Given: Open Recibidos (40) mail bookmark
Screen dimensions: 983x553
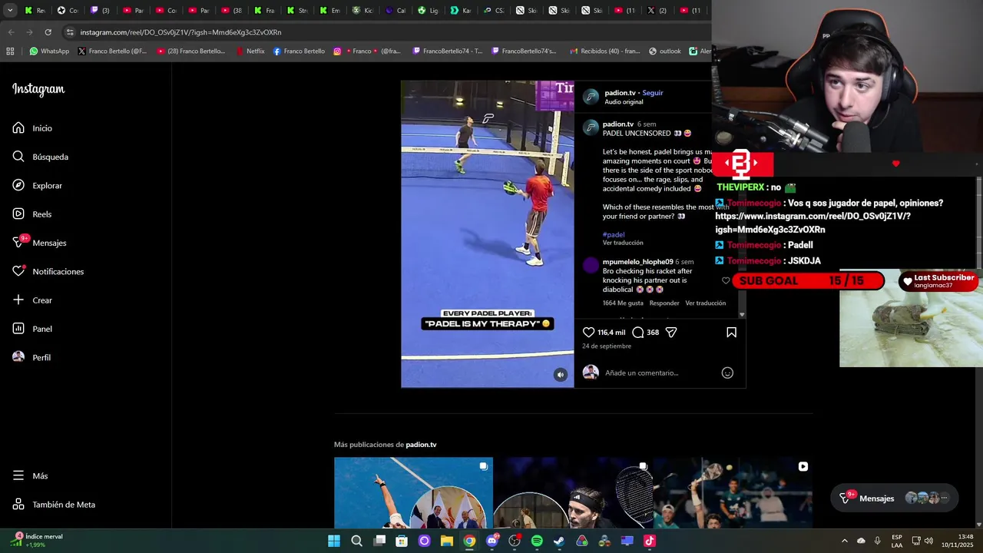Looking at the screenshot, I should 606,51.
